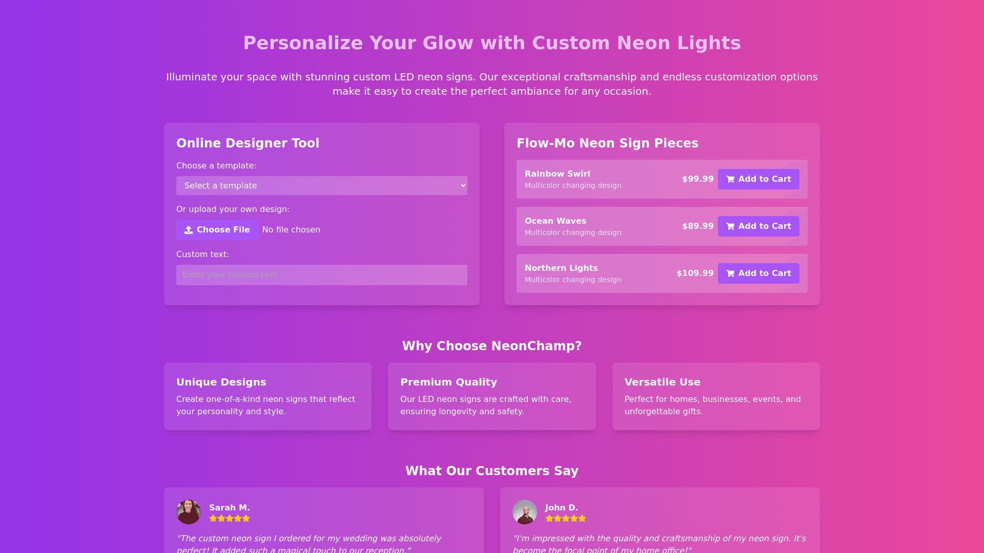Click the cart icon beside Rainbow Swirl
Screen dimensions: 984x553
coord(730,179)
